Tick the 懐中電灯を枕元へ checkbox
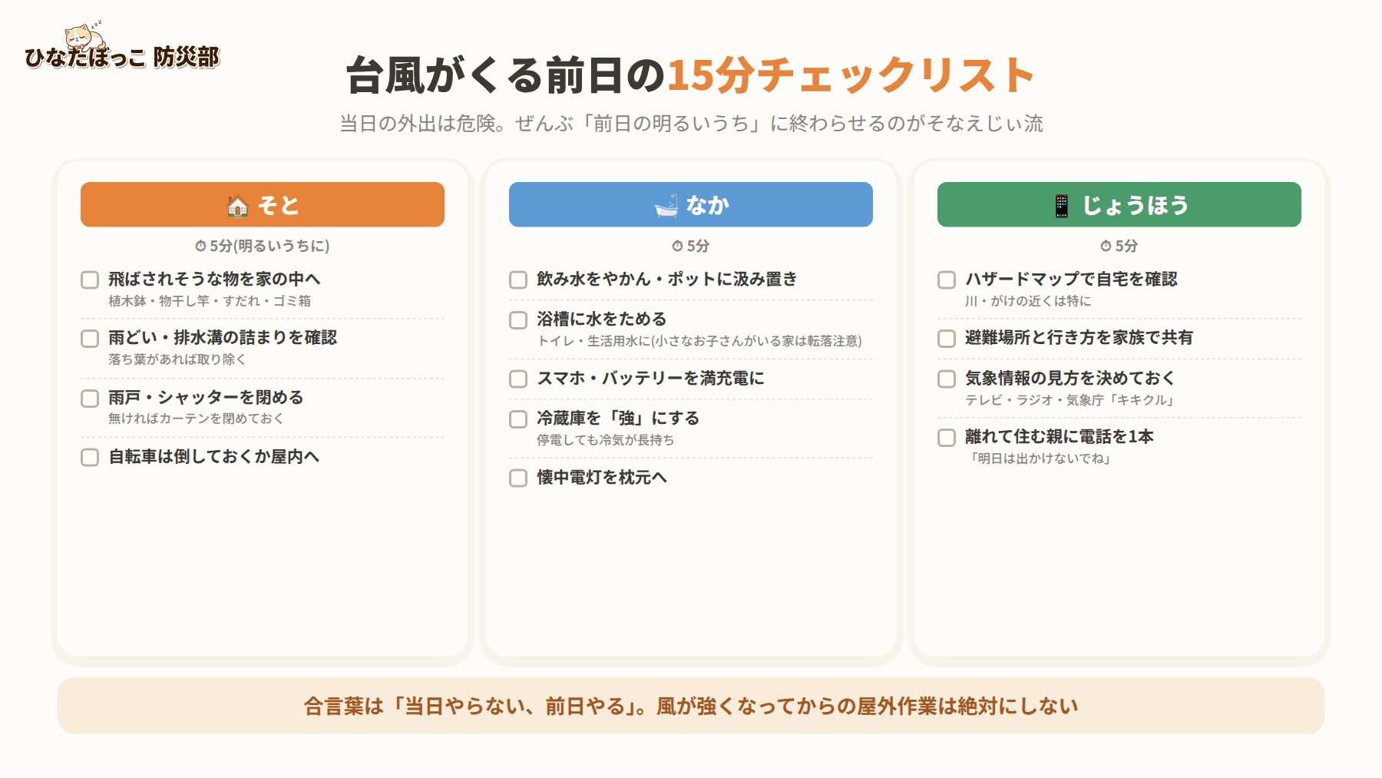This screenshot has height=778, width=1382. pos(518,478)
